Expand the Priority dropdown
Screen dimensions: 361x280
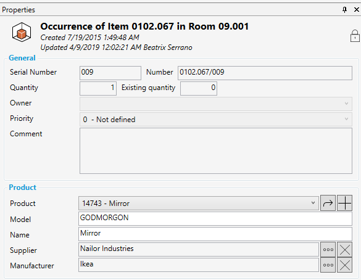pos(216,119)
